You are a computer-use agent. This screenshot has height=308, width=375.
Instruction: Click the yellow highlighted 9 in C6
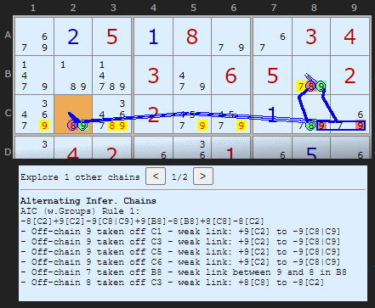click(241, 126)
